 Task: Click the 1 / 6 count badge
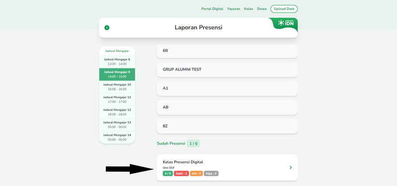pos(194,144)
